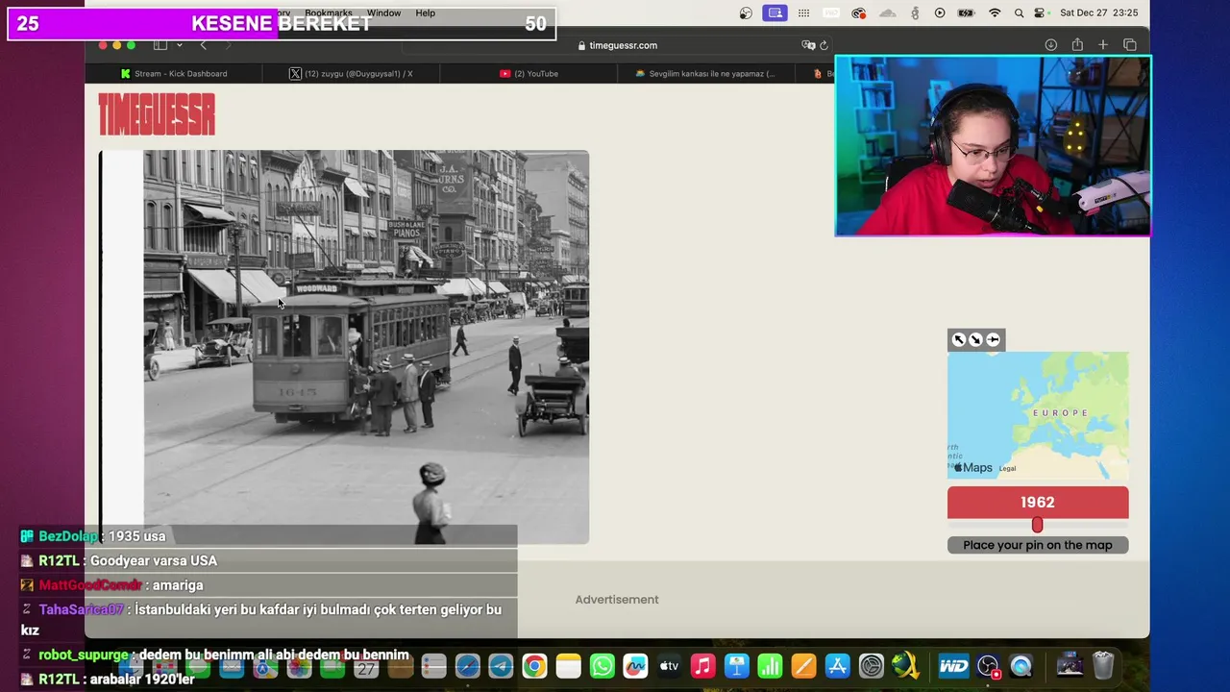Show Safari tab overview

1130,45
